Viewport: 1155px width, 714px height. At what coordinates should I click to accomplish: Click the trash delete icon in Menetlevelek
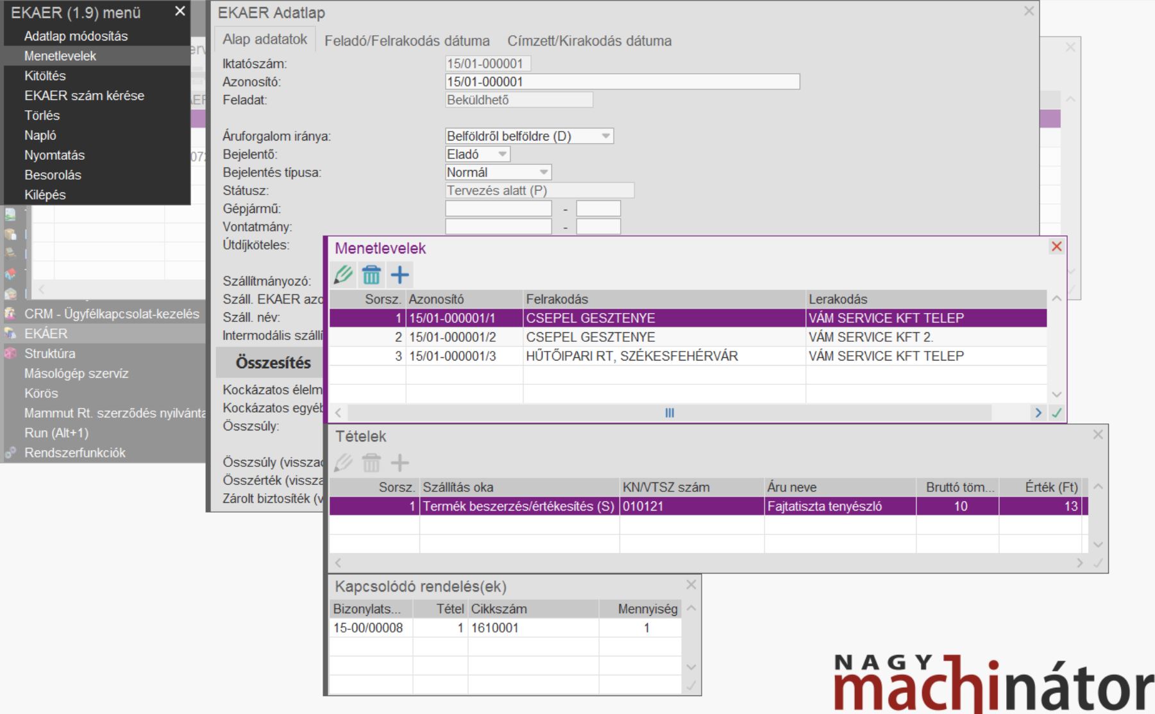371,275
